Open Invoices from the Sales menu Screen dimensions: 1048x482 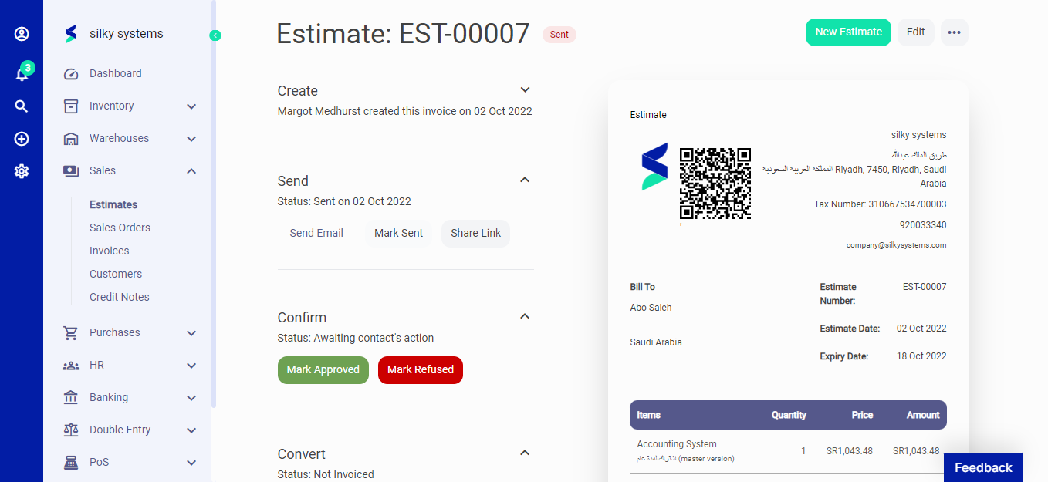click(109, 250)
